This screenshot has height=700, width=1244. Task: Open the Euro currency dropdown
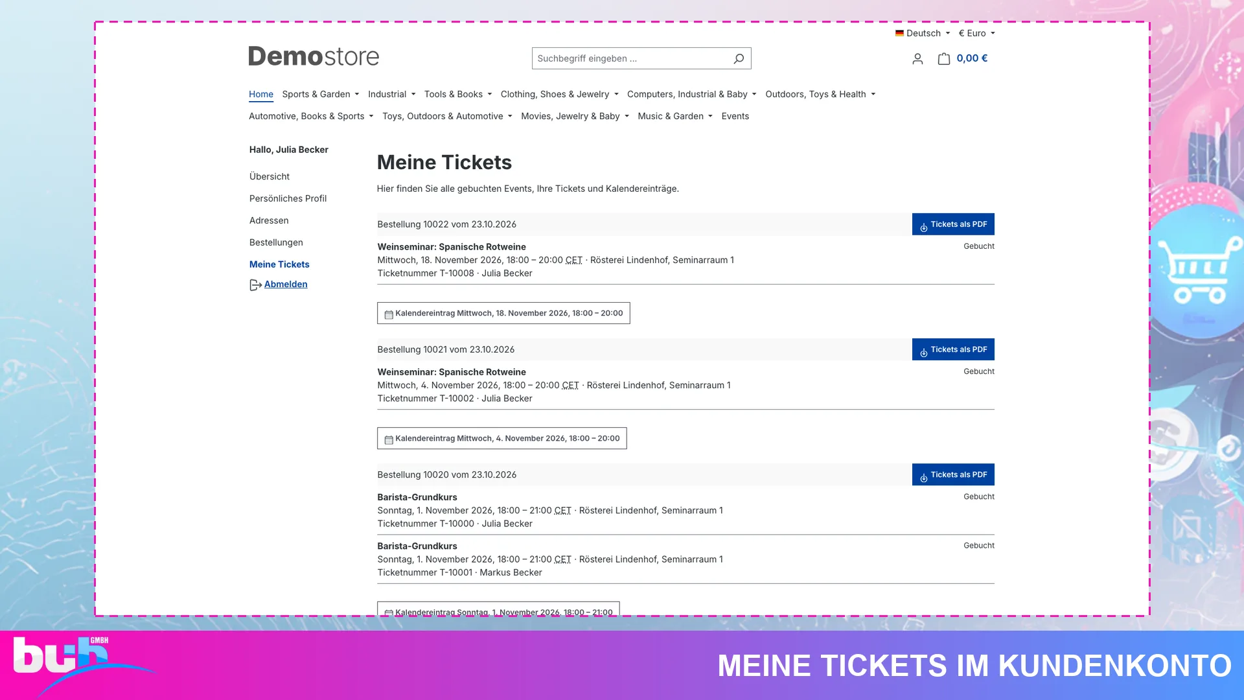coord(976,33)
